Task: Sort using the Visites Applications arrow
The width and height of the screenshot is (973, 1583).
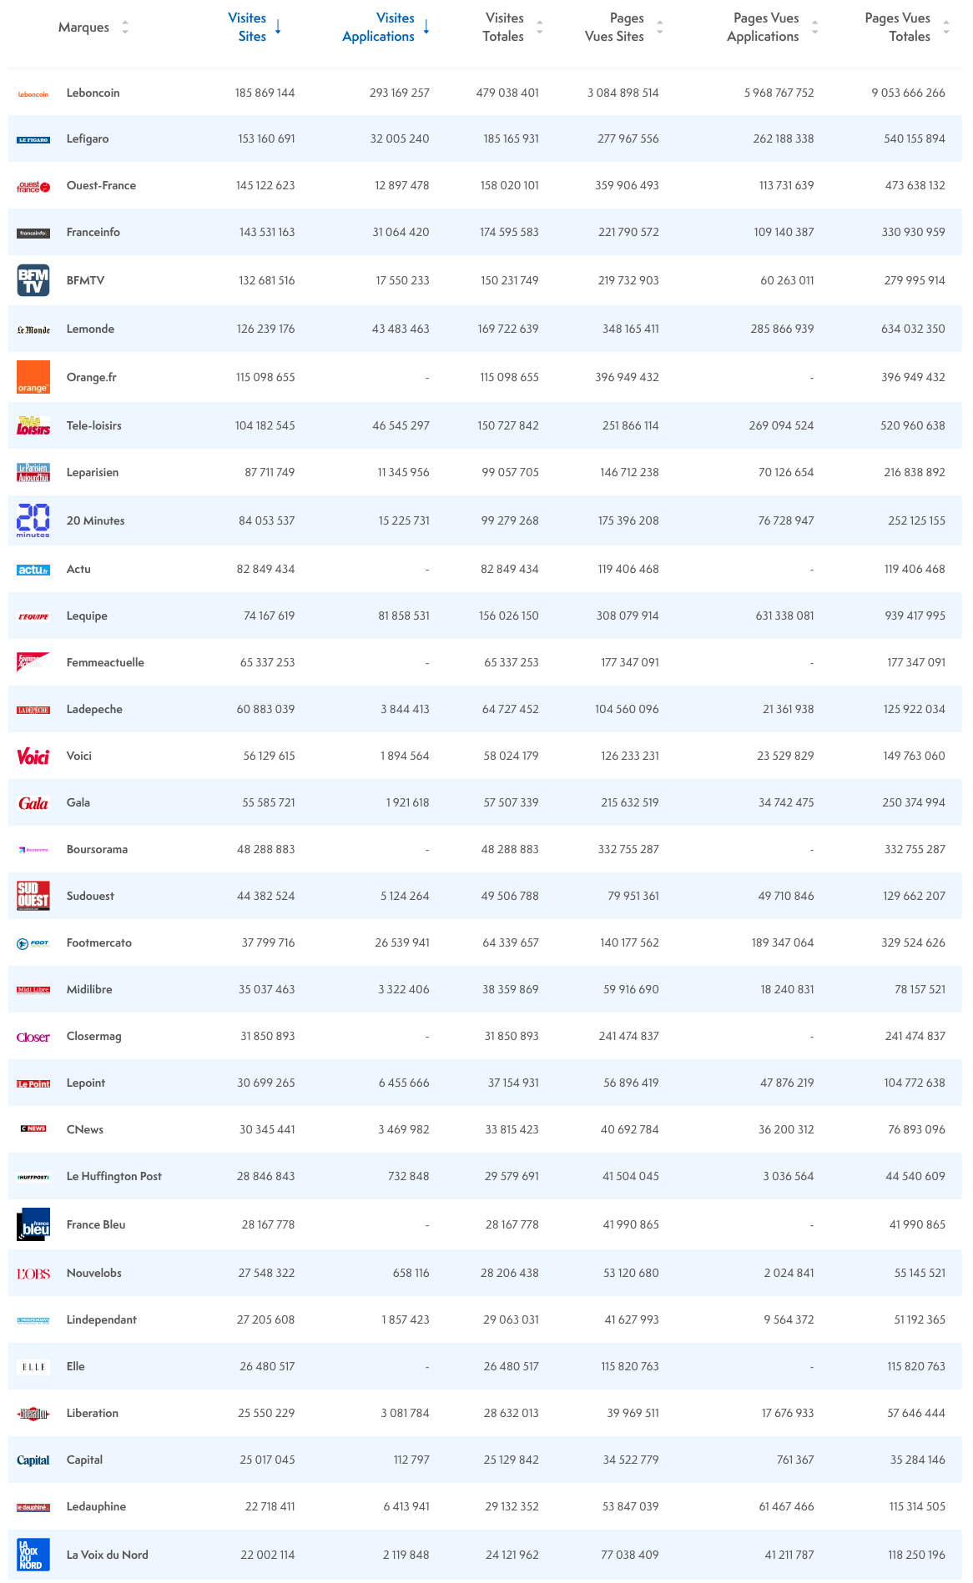Action: pos(426,28)
